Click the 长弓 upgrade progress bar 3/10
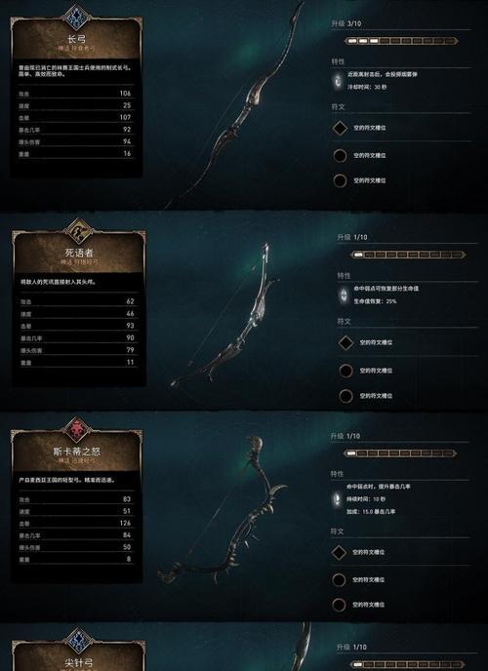Screen dimensions: 488x671 [401, 41]
